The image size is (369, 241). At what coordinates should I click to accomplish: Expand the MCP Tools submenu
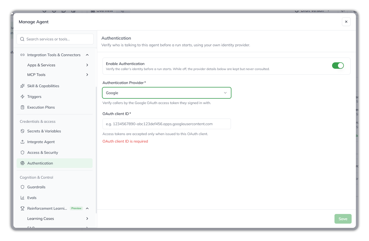click(87, 75)
